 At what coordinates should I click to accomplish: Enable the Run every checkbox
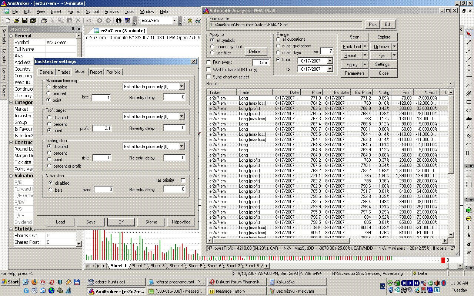(x=209, y=63)
